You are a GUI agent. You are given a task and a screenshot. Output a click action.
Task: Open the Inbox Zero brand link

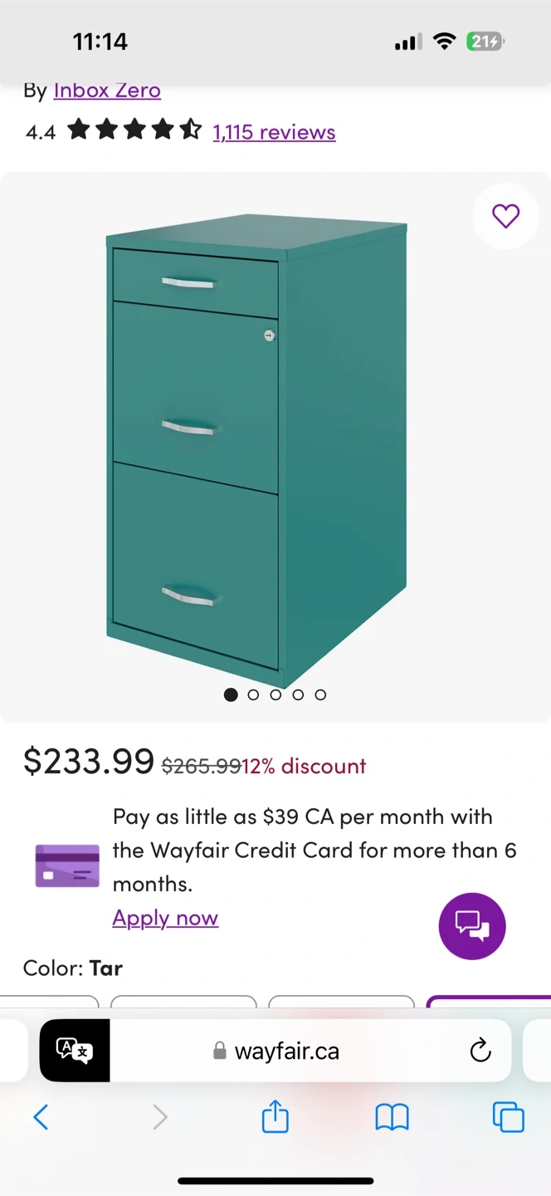click(x=107, y=90)
